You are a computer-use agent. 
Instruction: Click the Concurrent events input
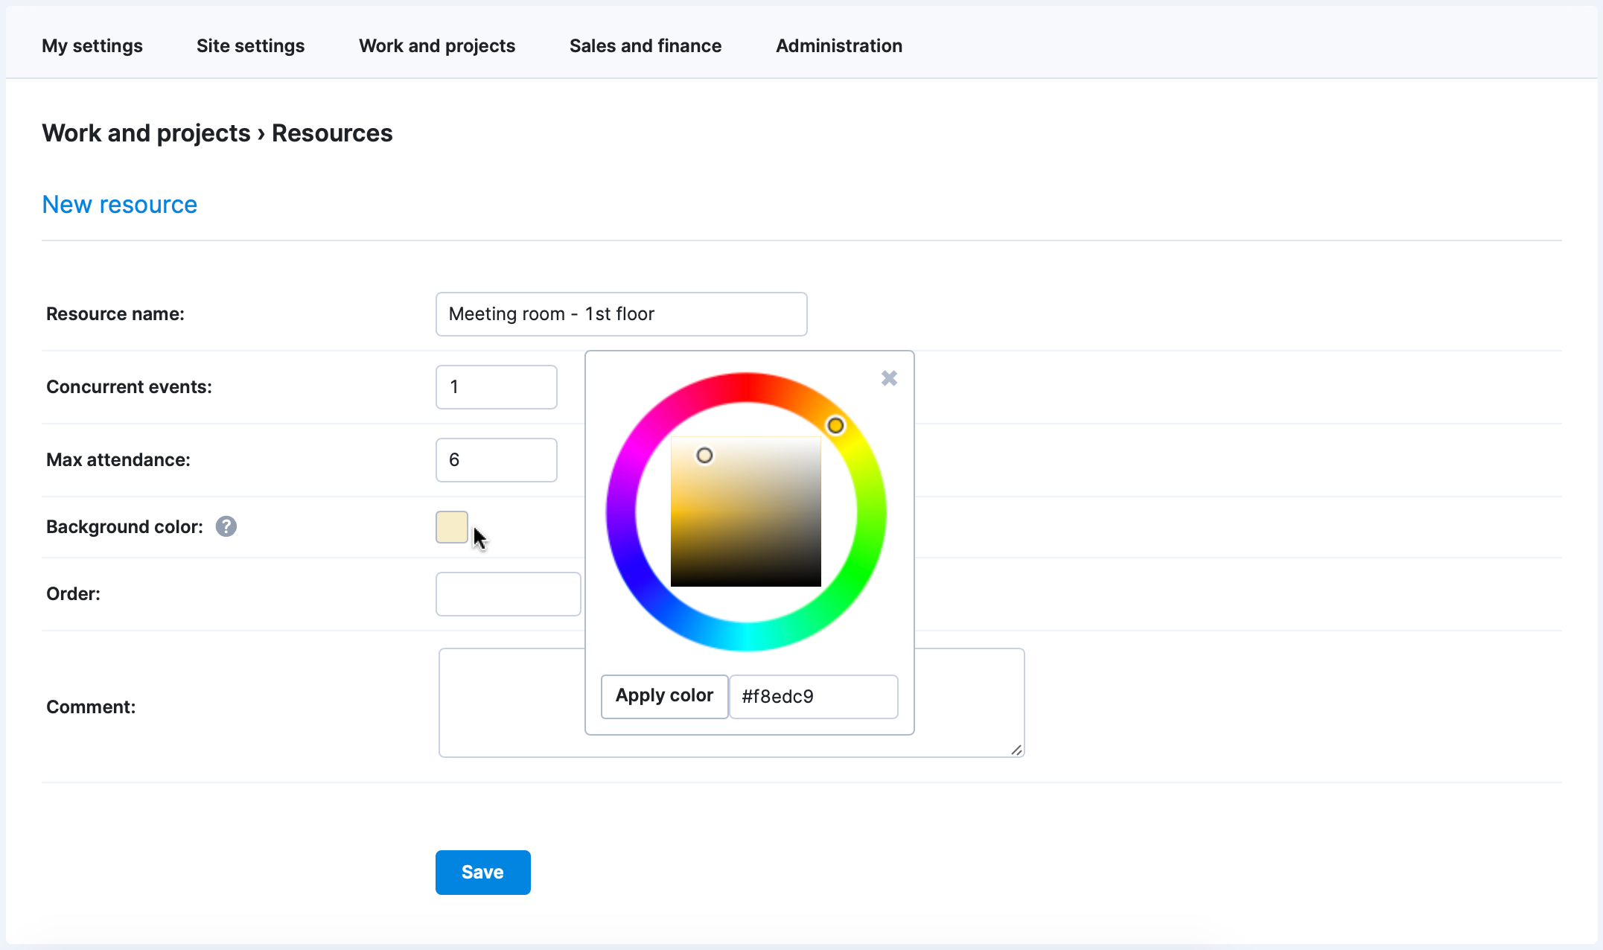[496, 386]
